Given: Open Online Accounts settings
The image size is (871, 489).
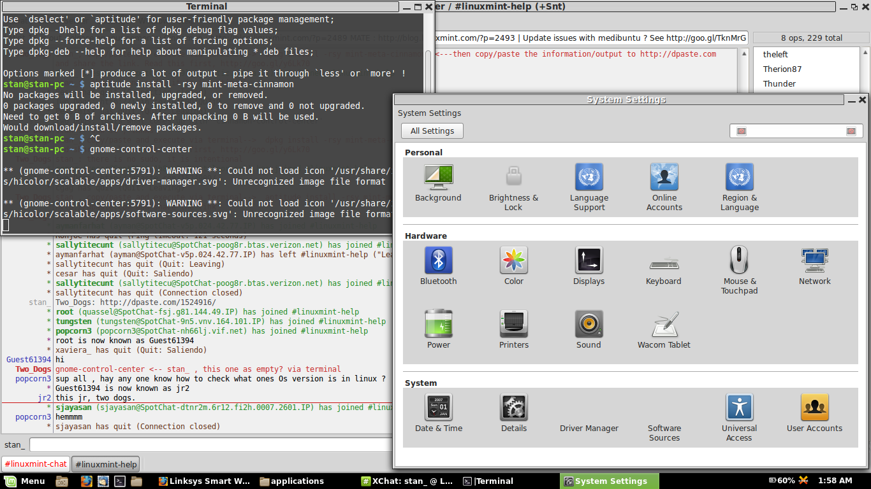Looking at the screenshot, I should [664, 188].
